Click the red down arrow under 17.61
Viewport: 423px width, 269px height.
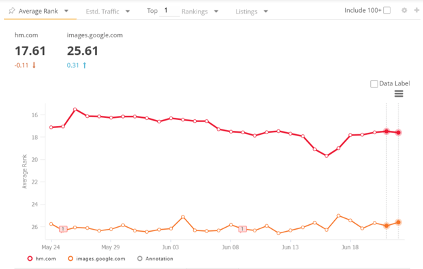[34, 65]
